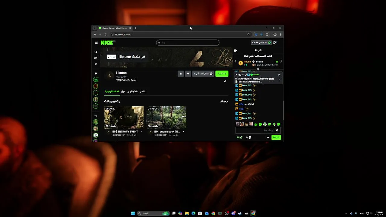Go to previous leaderboard slide
386x217 pixels.
[x=235, y=61]
